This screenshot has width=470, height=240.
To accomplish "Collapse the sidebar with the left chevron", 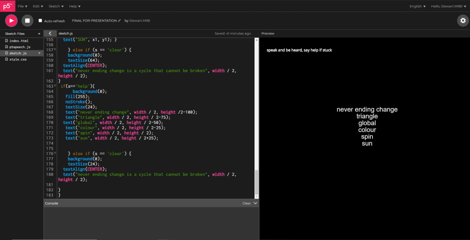I will 50,33.
